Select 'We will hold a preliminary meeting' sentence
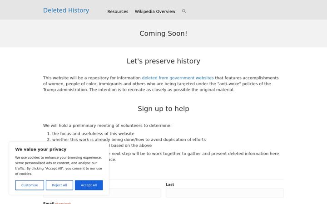 pos(107,126)
